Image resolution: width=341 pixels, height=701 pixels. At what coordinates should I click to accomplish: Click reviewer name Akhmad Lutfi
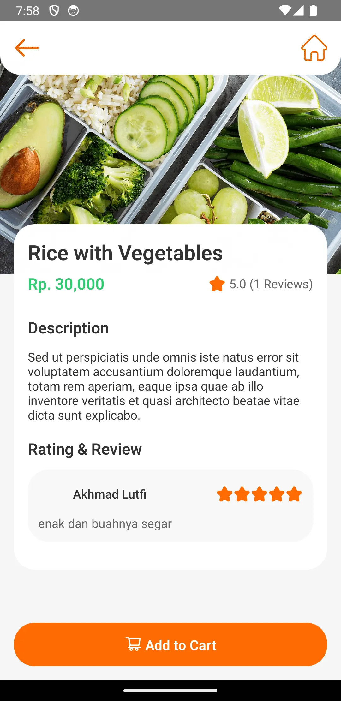point(110,494)
